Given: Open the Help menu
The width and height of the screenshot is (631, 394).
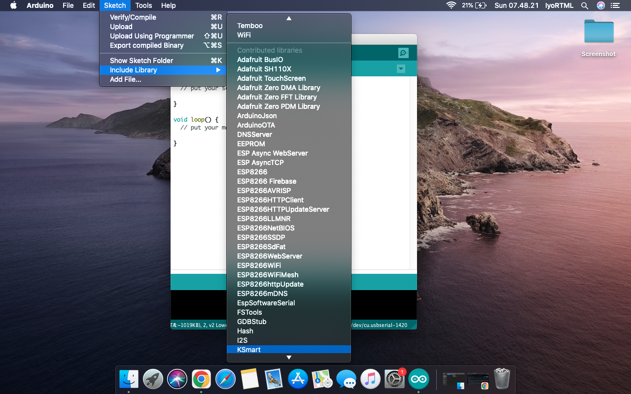Looking at the screenshot, I should click(x=169, y=5).
